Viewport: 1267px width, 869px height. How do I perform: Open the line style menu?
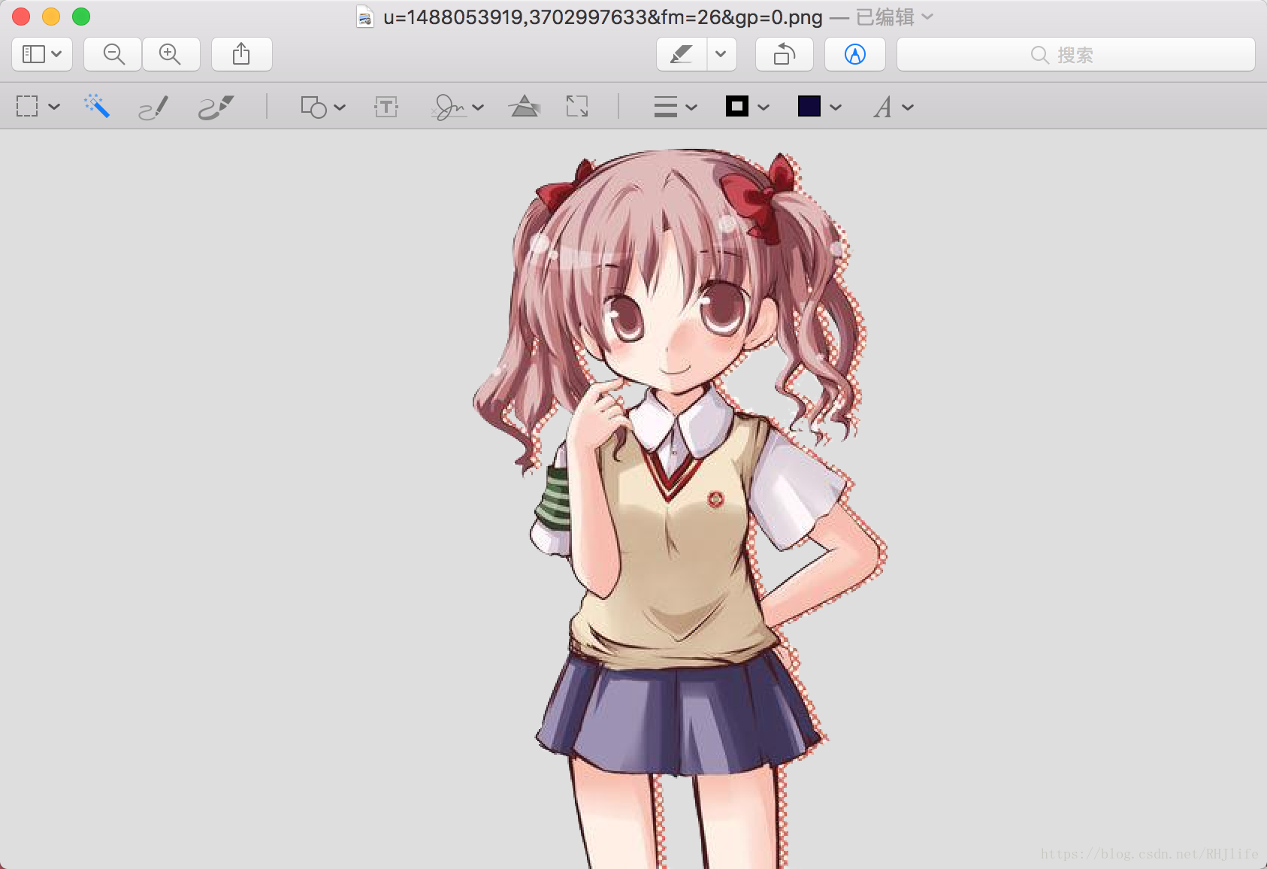[x=666, y=107]
